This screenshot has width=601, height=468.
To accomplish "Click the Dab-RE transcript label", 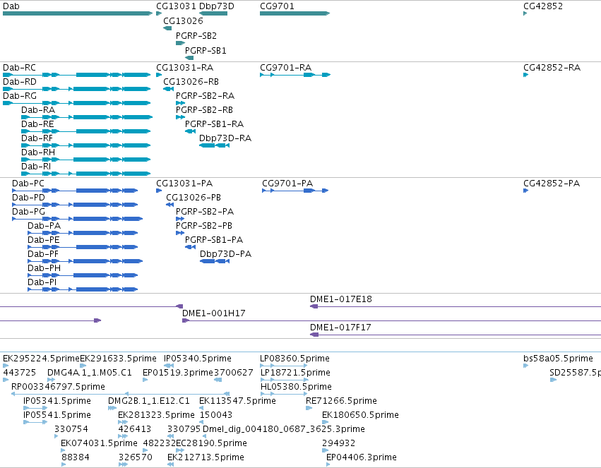I will [x=37, y=124].
